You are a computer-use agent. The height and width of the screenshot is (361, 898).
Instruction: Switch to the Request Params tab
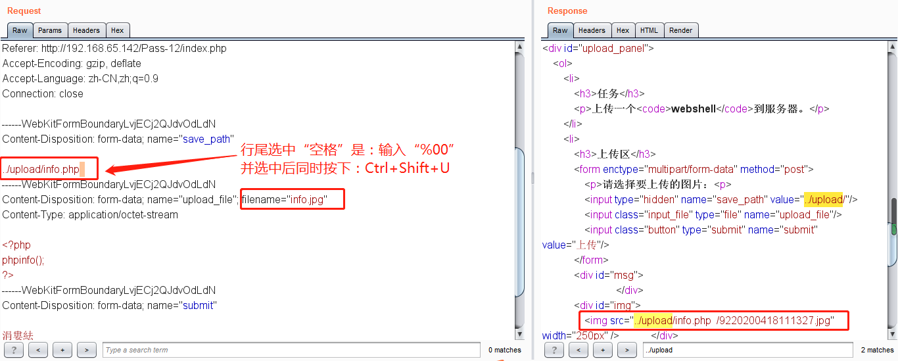(50, 30)
